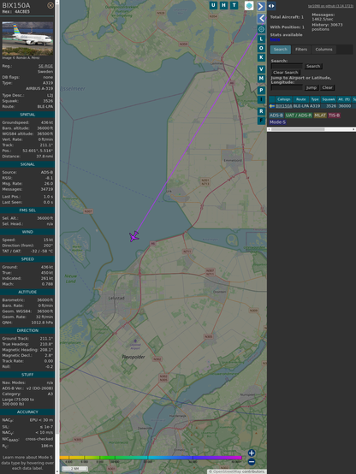
Task: Switch to the Columns tab
Action: point(323,50)
